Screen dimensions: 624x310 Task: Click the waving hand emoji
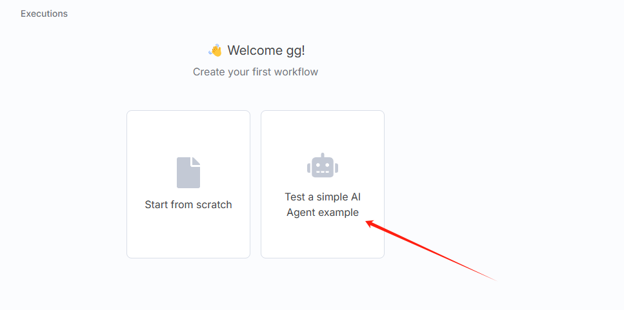[215, 50]
